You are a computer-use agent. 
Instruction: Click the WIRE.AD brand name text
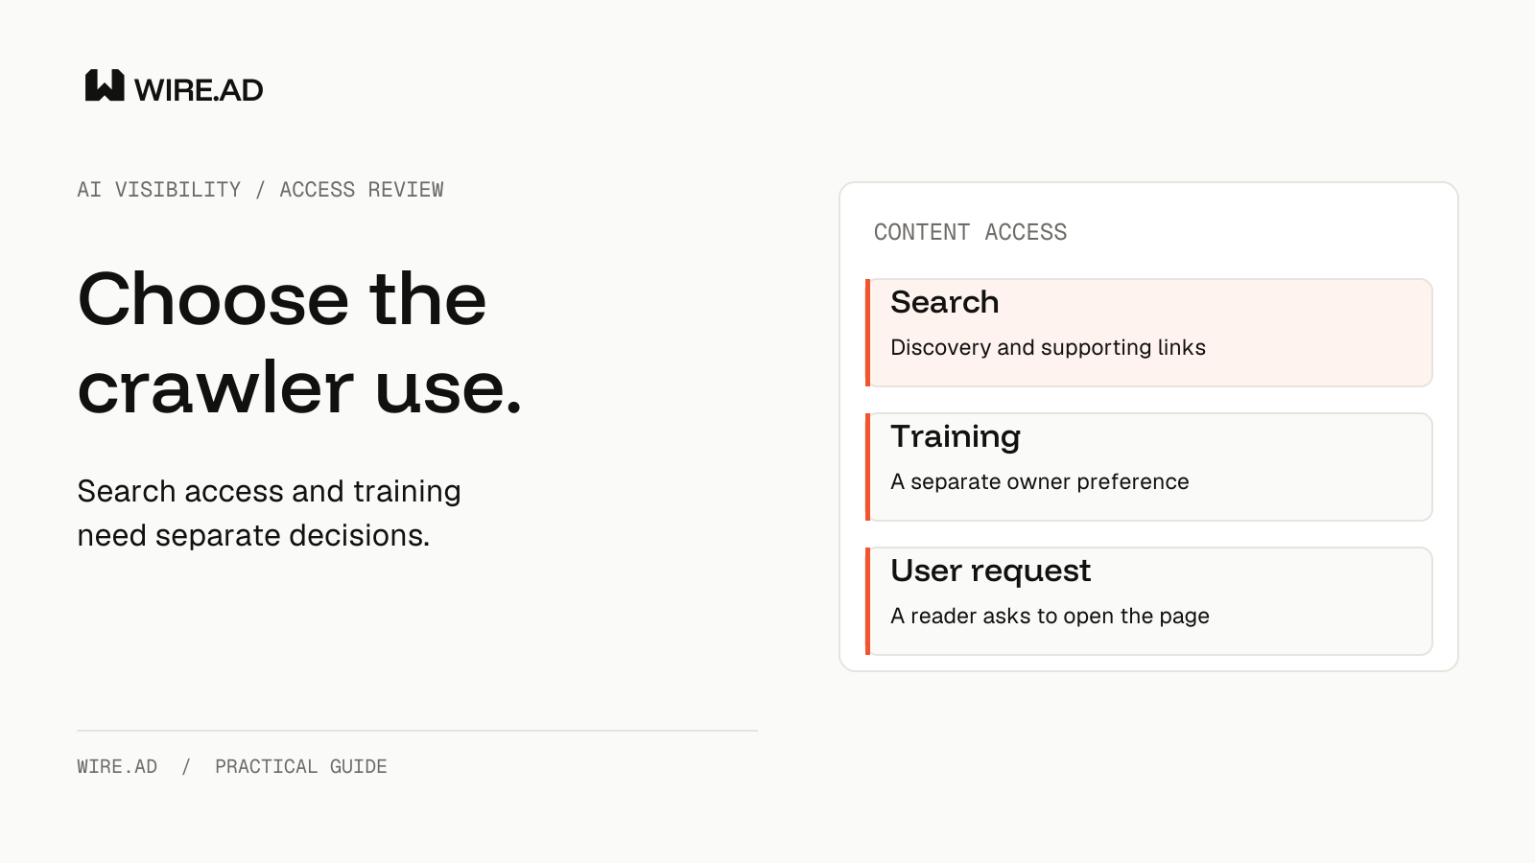pyautogui.click(x=199, y=90)
